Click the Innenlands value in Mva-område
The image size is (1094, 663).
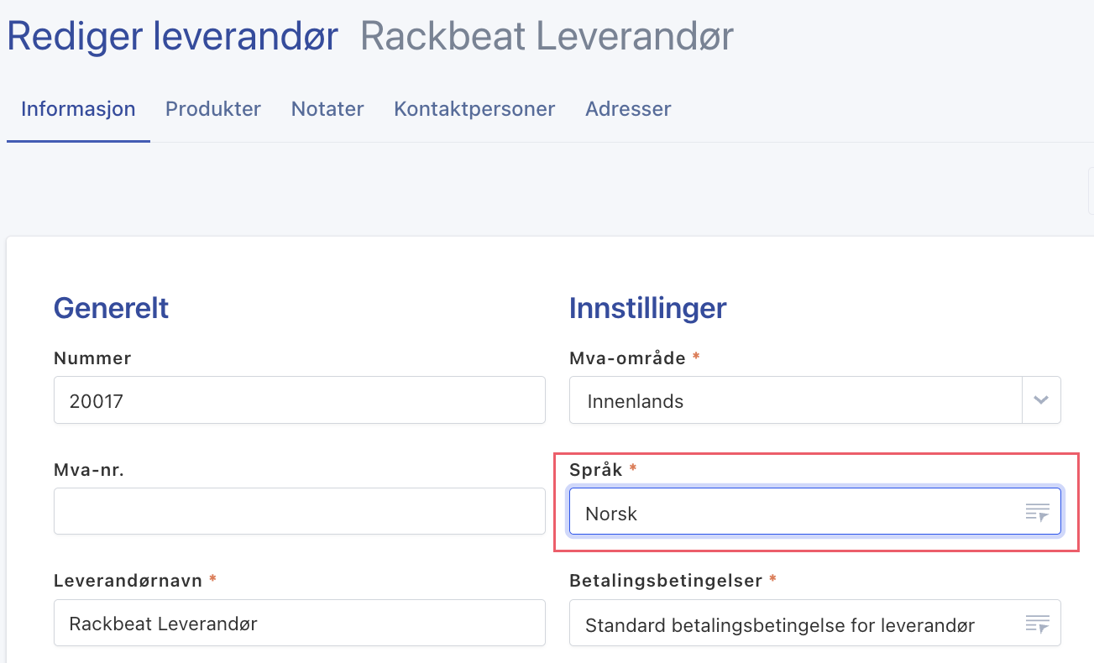pyautogui.click(x=635, y=401)
